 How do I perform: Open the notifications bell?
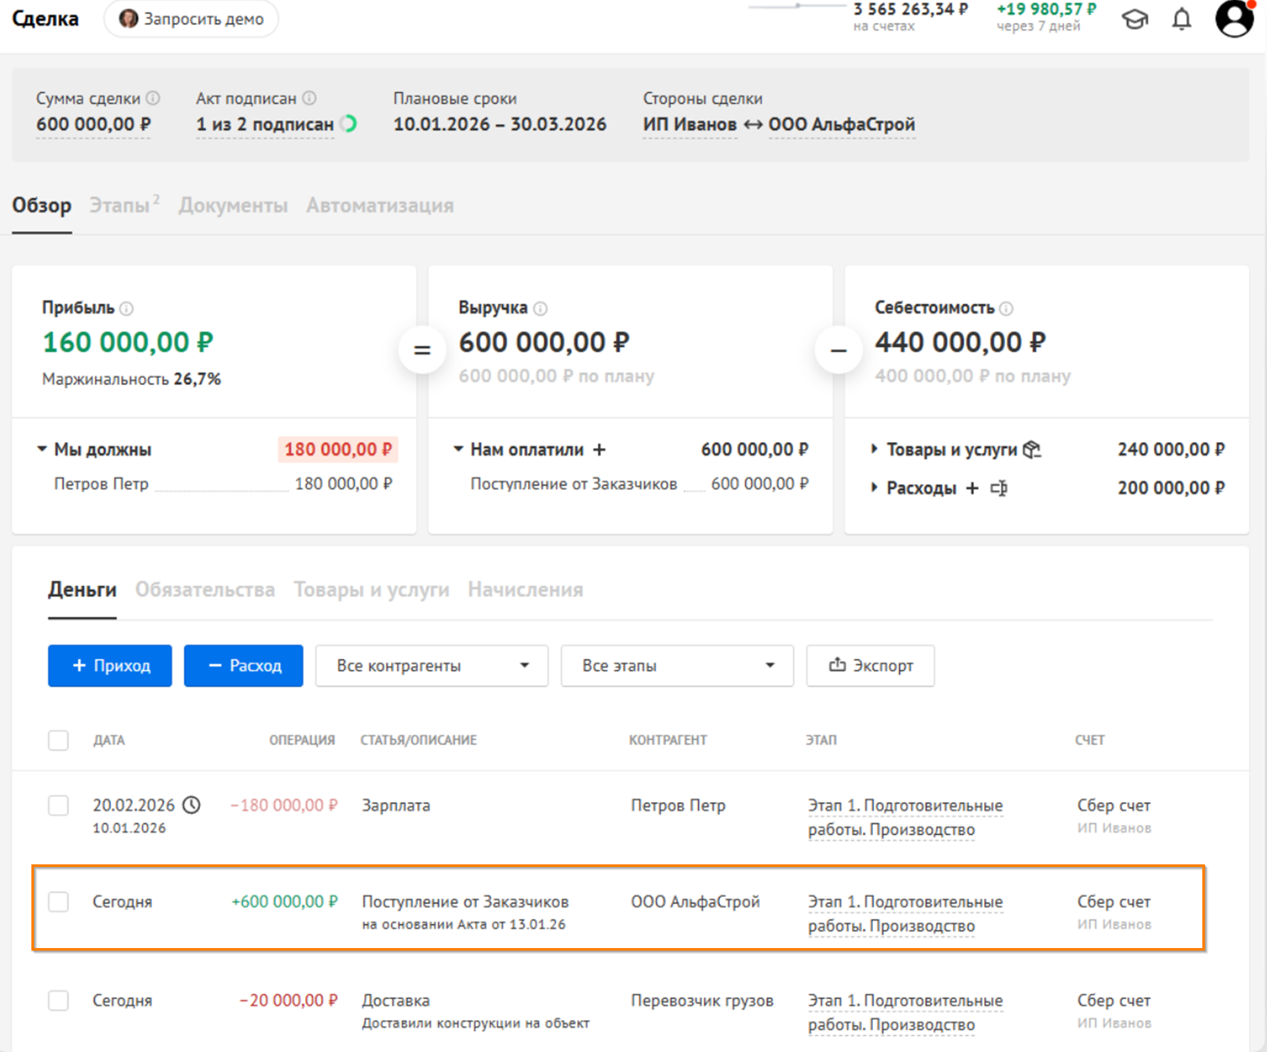pyautogui.click(x=1181, y=20)
